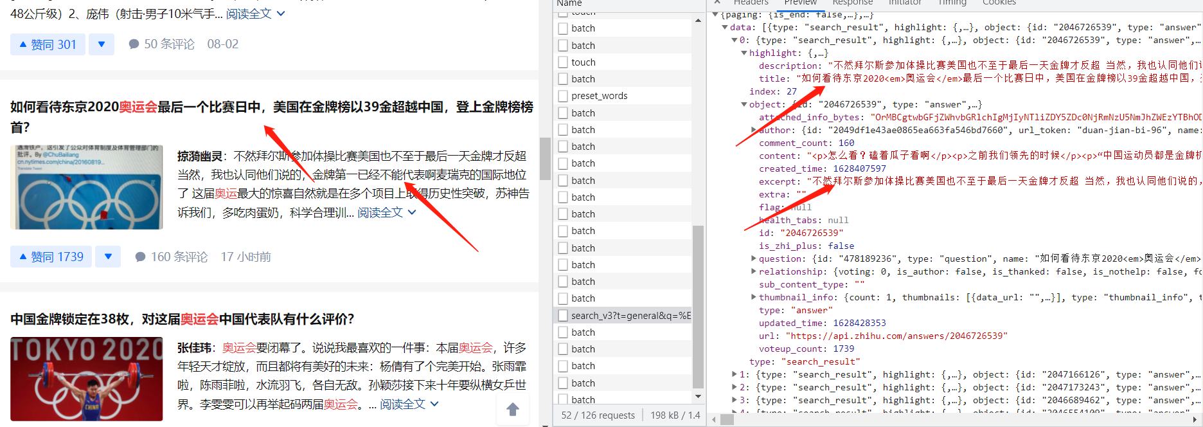Click the Name column header

coord(569,3)
